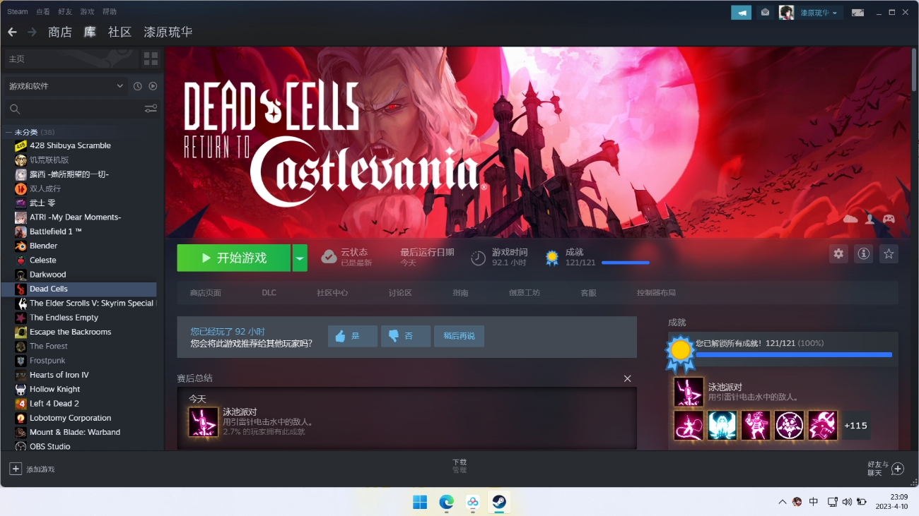Click the forward navigation arrow
The width and height of the screenshot is (919, 516).
32,32
